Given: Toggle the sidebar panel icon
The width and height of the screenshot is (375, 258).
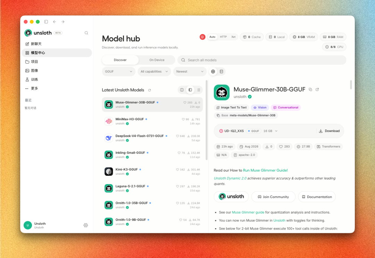Looking at the screenshot, I should (x=46, y=22).
